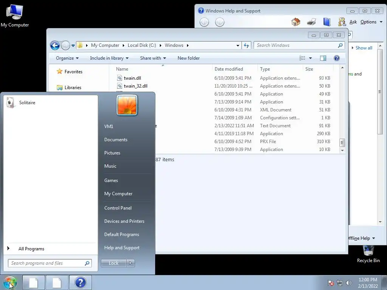The width and height of the screenshot is (387, 290).
Task: Select the twain.dll file
Action: 132,78
